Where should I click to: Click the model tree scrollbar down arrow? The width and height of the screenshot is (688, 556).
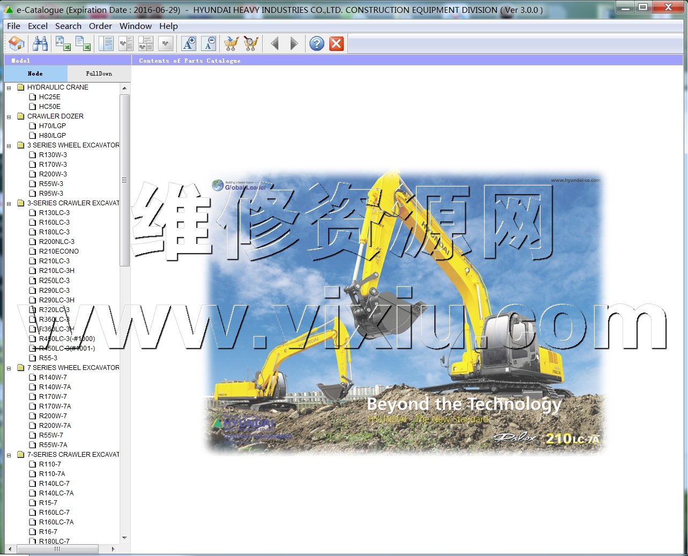point(124,538)
